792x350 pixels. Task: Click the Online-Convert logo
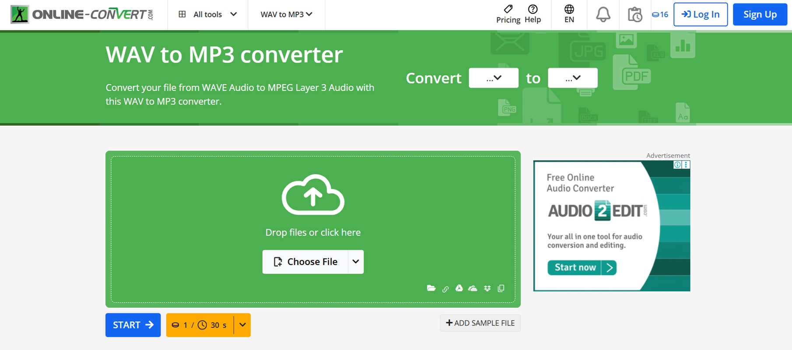[x=82, y=14]
